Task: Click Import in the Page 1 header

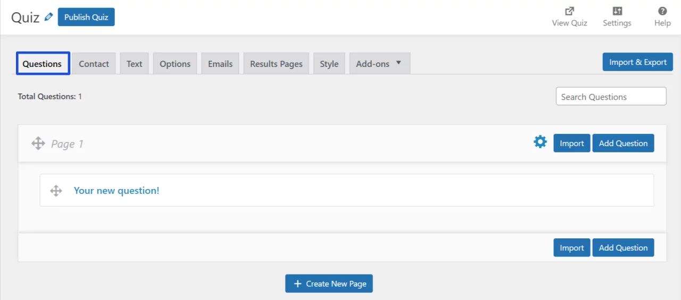Action: click(572, 143)
